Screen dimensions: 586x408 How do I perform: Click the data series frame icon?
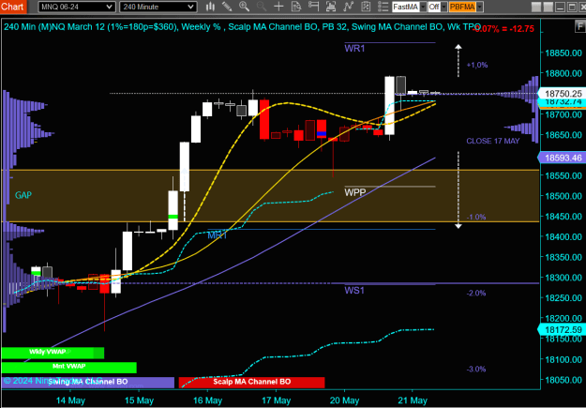[331, 7]
